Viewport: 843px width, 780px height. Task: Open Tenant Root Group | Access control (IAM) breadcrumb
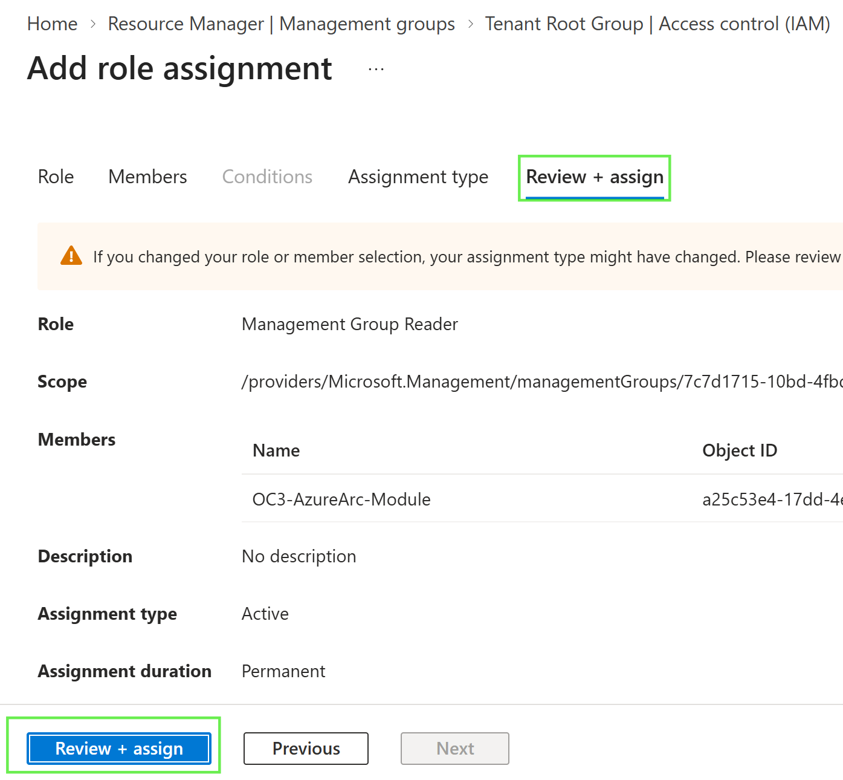(x=657, y=24)
